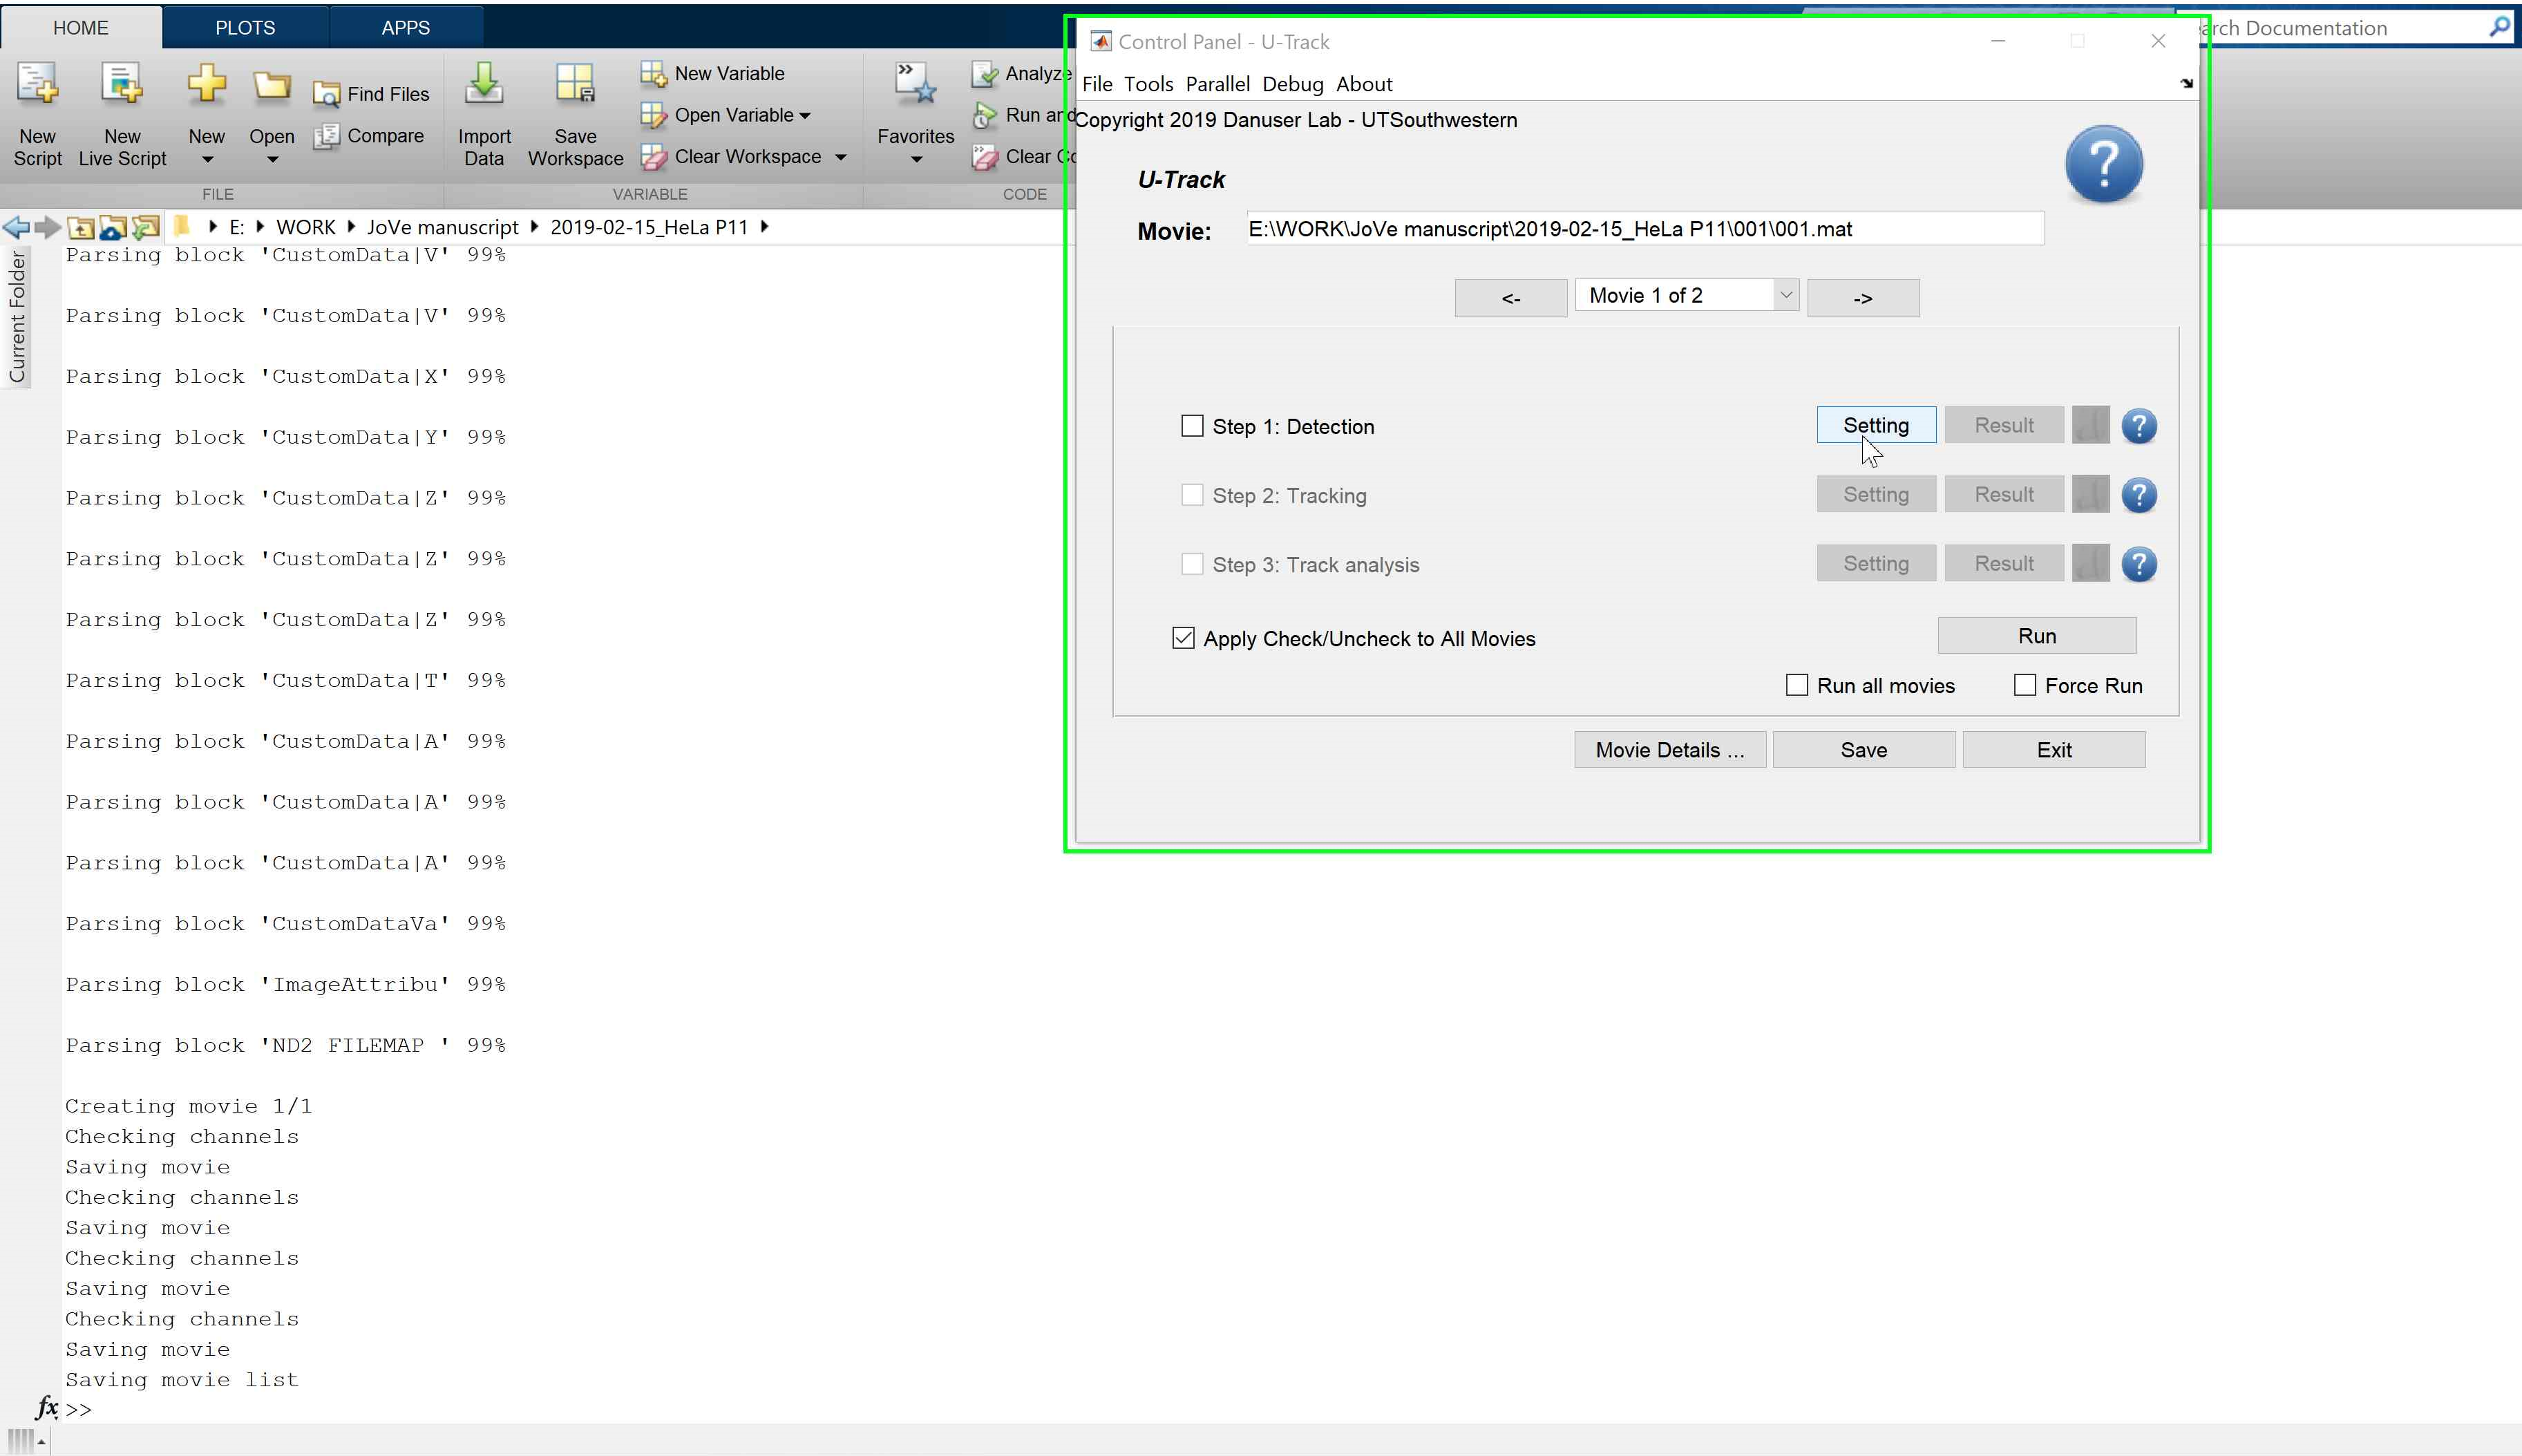Open the Clear Workspace dropdown arrow
This screenshot has width=2522, height=1456.
tap(841, 157)
